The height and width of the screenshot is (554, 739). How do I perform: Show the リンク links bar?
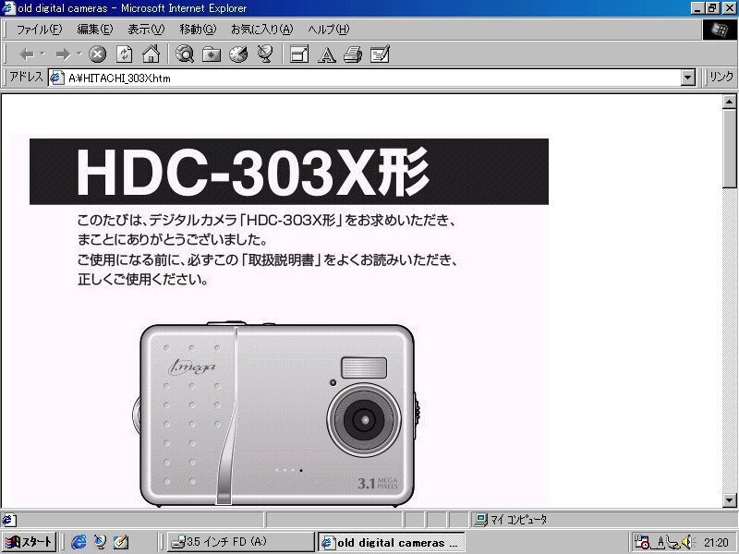pyautogui.click(x=720, y=78)
